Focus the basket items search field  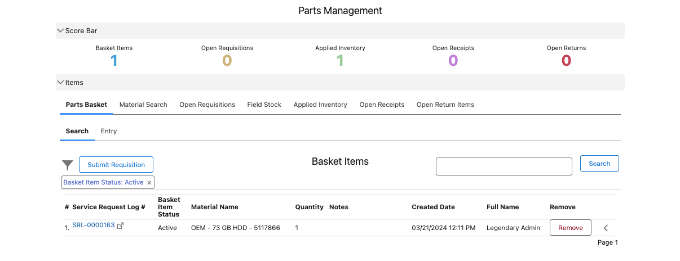(504, 166)
